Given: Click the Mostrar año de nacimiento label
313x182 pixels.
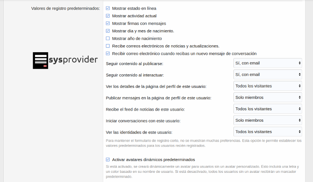Looking at the screenshot, I should coord(137,39).
